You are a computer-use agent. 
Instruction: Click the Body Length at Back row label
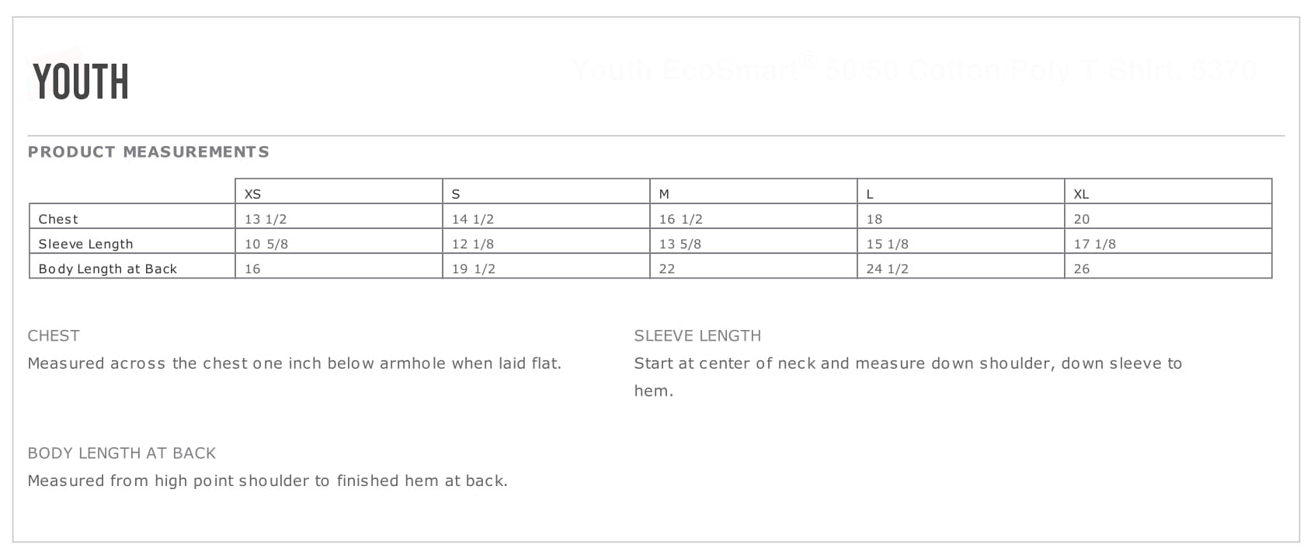[108, 269]
